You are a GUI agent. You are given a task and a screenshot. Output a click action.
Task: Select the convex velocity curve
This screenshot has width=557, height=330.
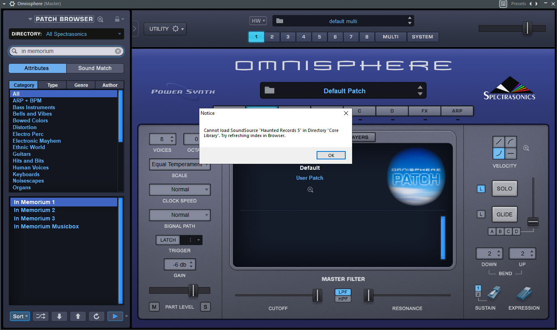[511, 142]
